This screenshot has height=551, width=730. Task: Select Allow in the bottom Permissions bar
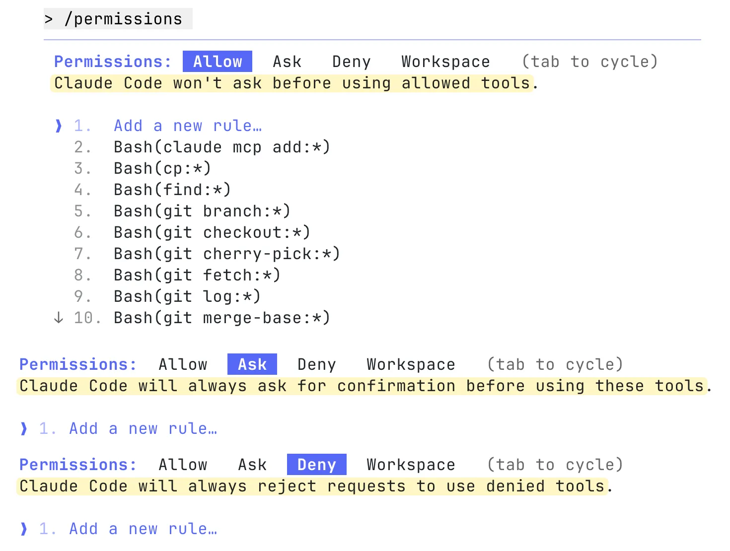[183, 464]
